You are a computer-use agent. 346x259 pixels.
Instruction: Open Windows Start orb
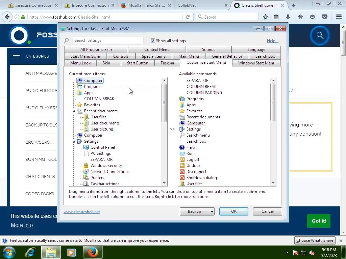point(9,252)
